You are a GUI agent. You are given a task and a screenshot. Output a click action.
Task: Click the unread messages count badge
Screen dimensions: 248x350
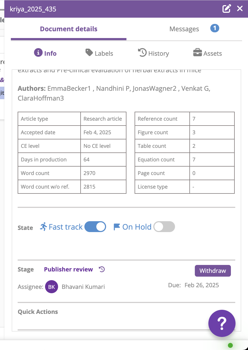click(215, 28)
